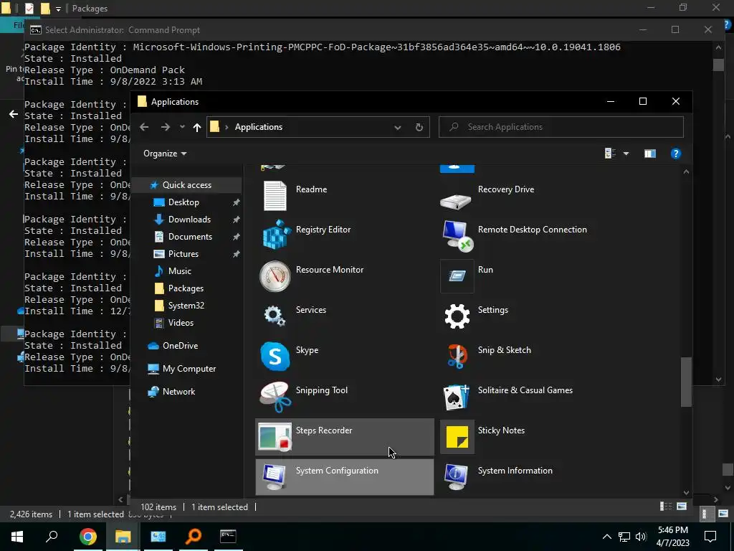
Task: Open the Recovery Drive icon
Action: tap(455, 201)
